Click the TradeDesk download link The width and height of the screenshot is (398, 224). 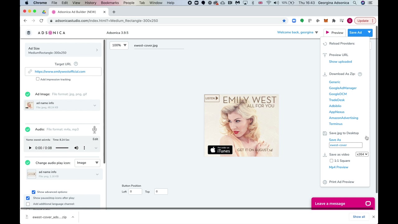click(x=337, y=100)
